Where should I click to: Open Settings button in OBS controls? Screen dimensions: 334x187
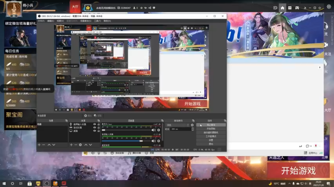click(x=211, y=140)
